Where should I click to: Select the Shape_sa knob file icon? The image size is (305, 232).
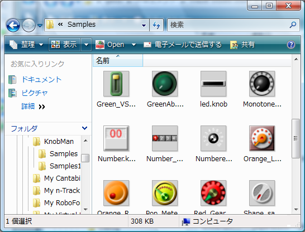click(x=262, y=193)
